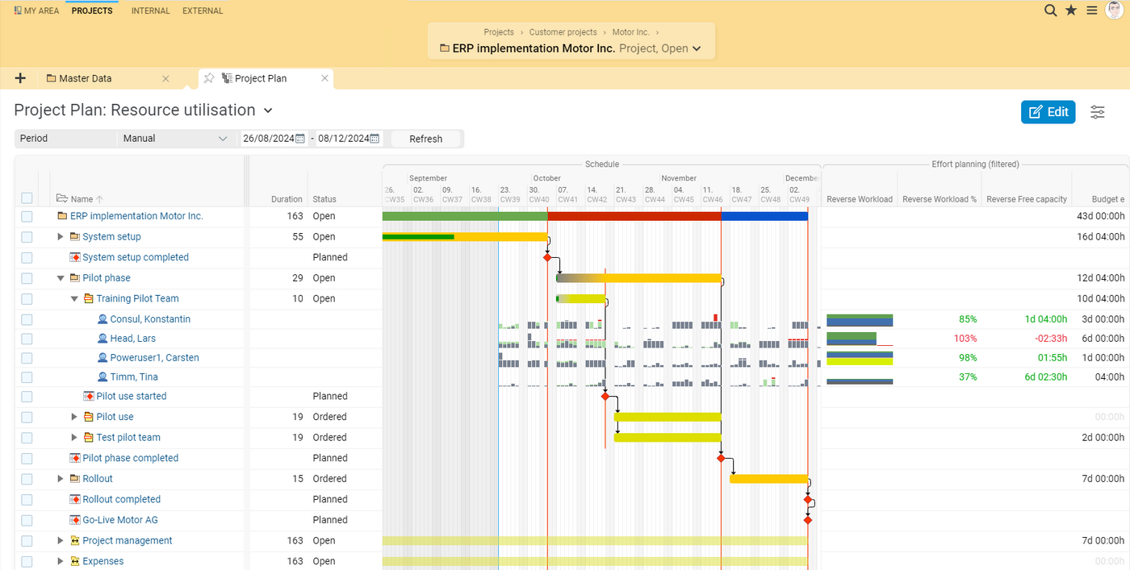The height and width of the screenshot is (570, 1130).
Task: Open view settings sliders icon
Action: [1098, 112]
